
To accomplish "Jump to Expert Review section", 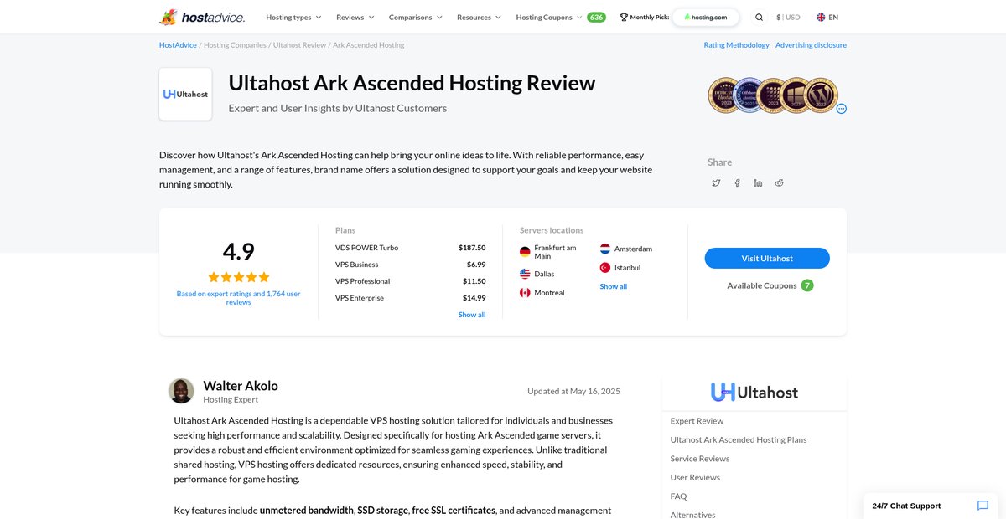I will (697, 421).
